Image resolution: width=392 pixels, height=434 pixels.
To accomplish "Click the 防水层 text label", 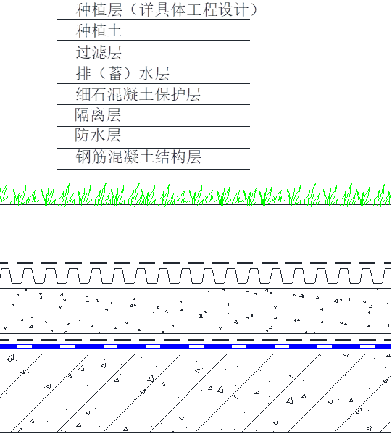I will pos(98,135).
